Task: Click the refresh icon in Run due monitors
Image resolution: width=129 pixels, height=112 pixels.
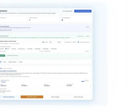Action: (x=7, y=56)
